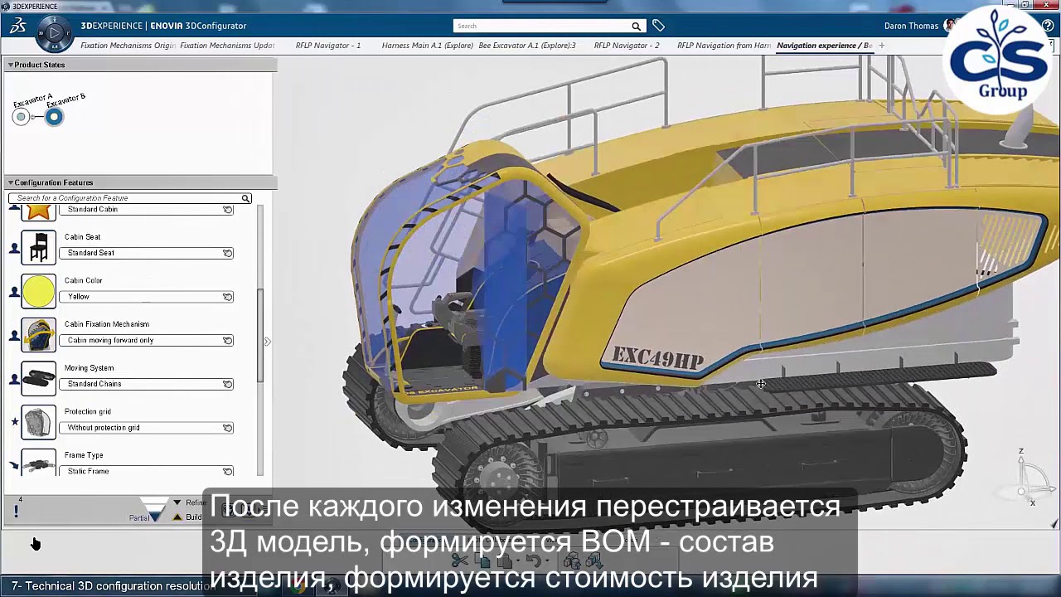This screenshot has height=597, width=1061.
Task: Switch to RFLP Navigator - 1 tab
Action: tap(328, 46)
